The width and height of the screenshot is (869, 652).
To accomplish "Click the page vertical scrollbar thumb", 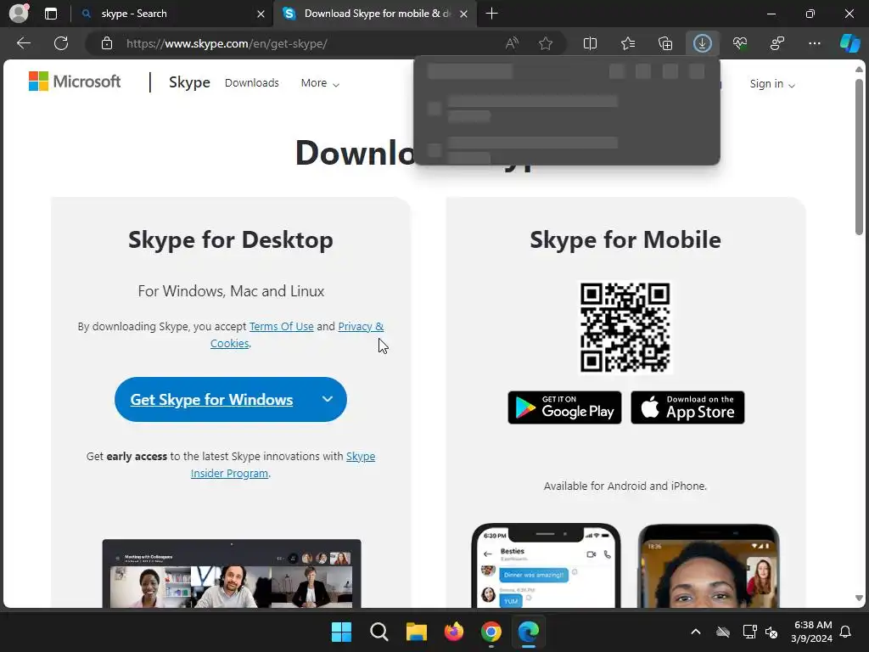I will [859, 157].
